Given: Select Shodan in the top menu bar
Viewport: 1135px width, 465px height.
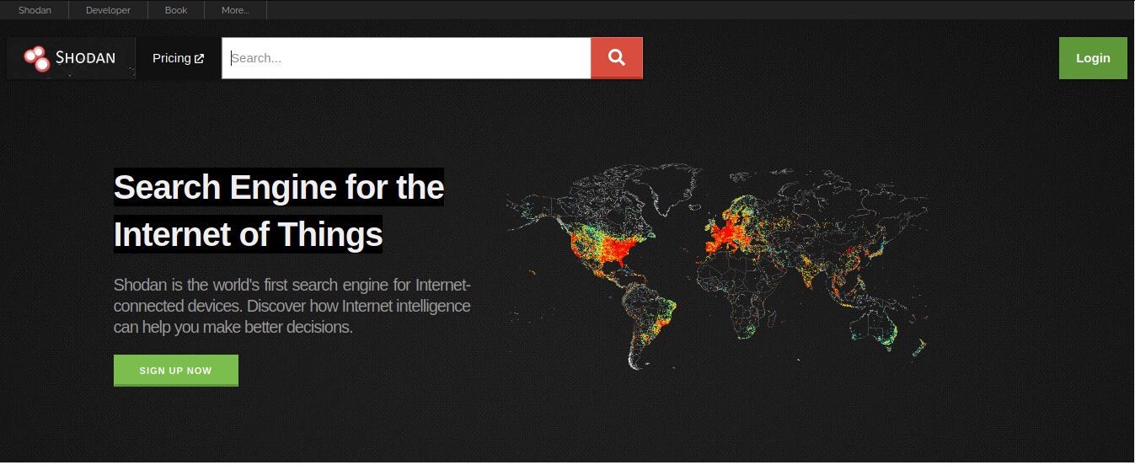Looking at the screenshot, I should point(35,10).
